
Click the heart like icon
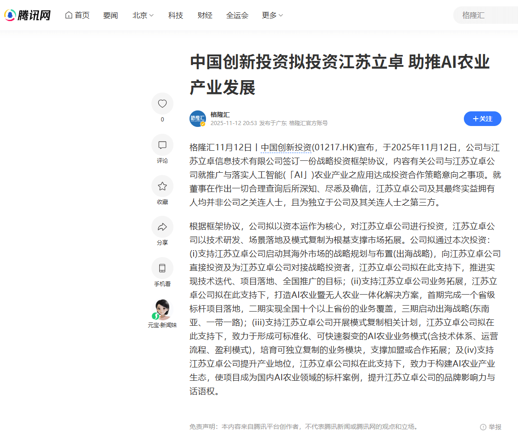point(162,104)
